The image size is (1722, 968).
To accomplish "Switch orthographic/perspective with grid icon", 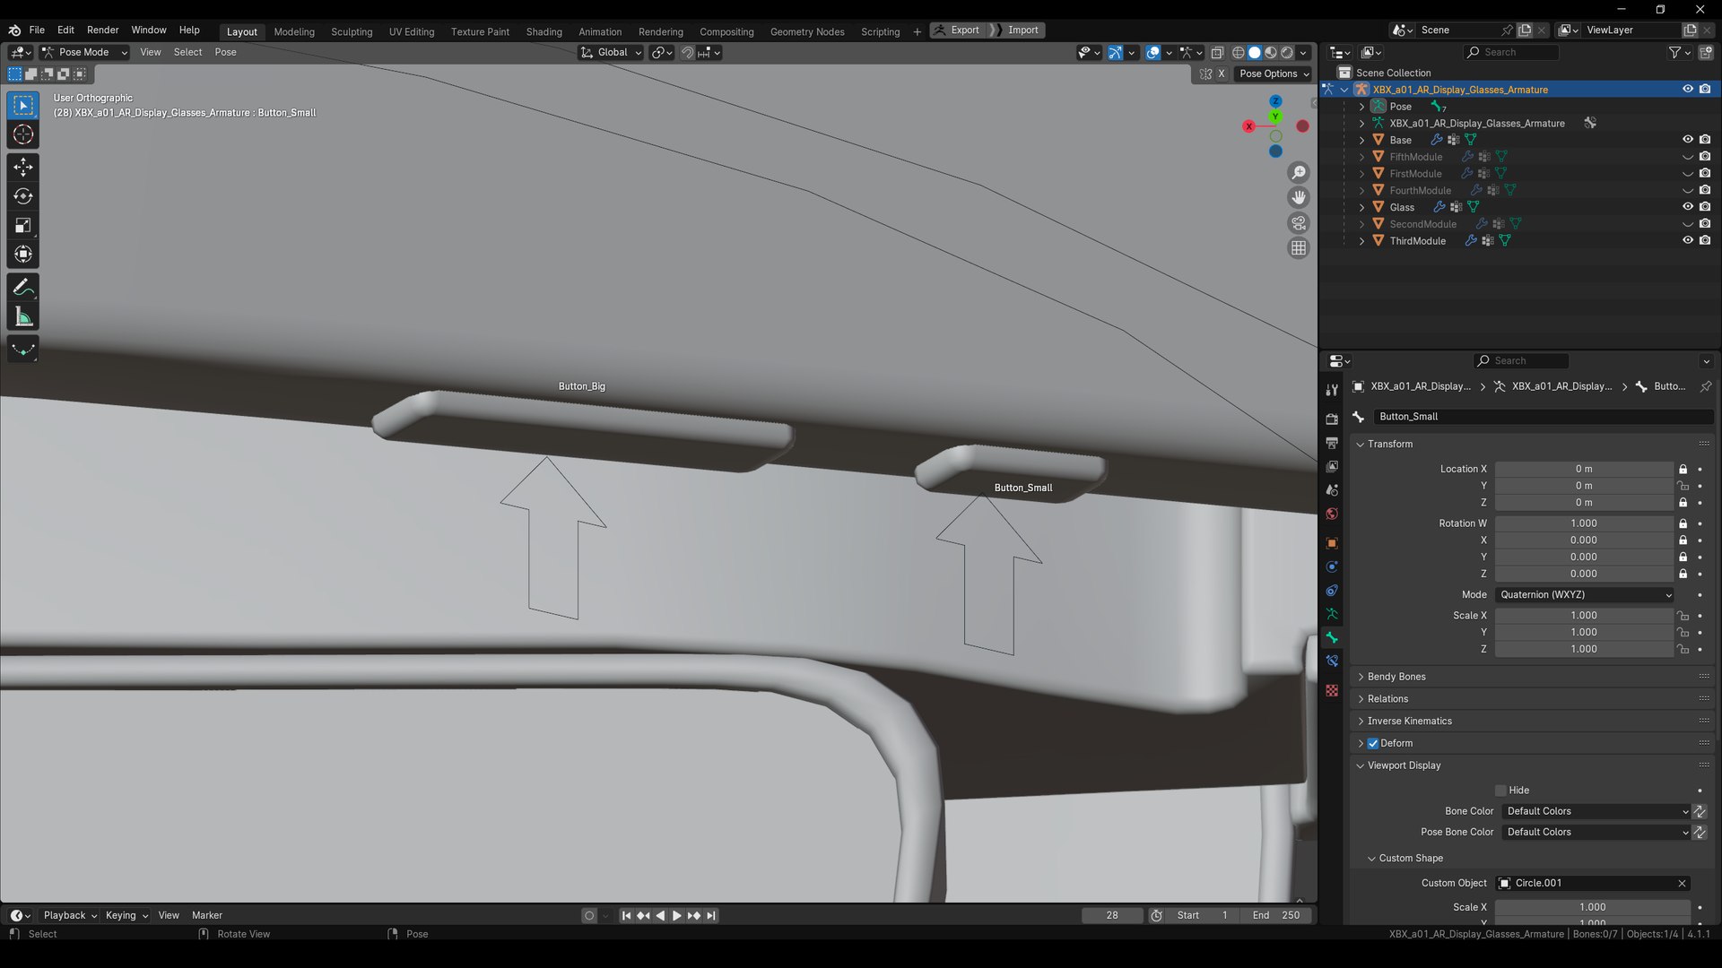I will [x=1299, y=248].
